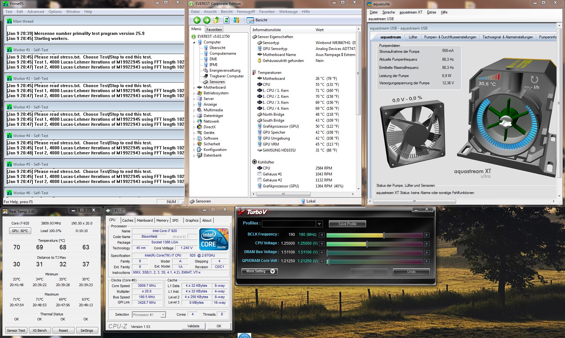Click the green forward arrow in EVEREST

207,20
